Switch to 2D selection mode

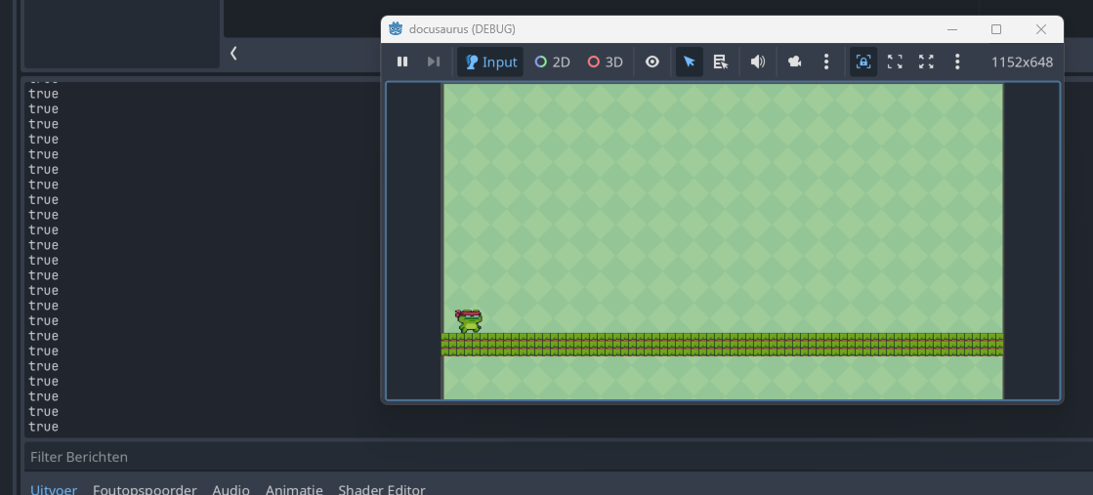coord(552,62)
